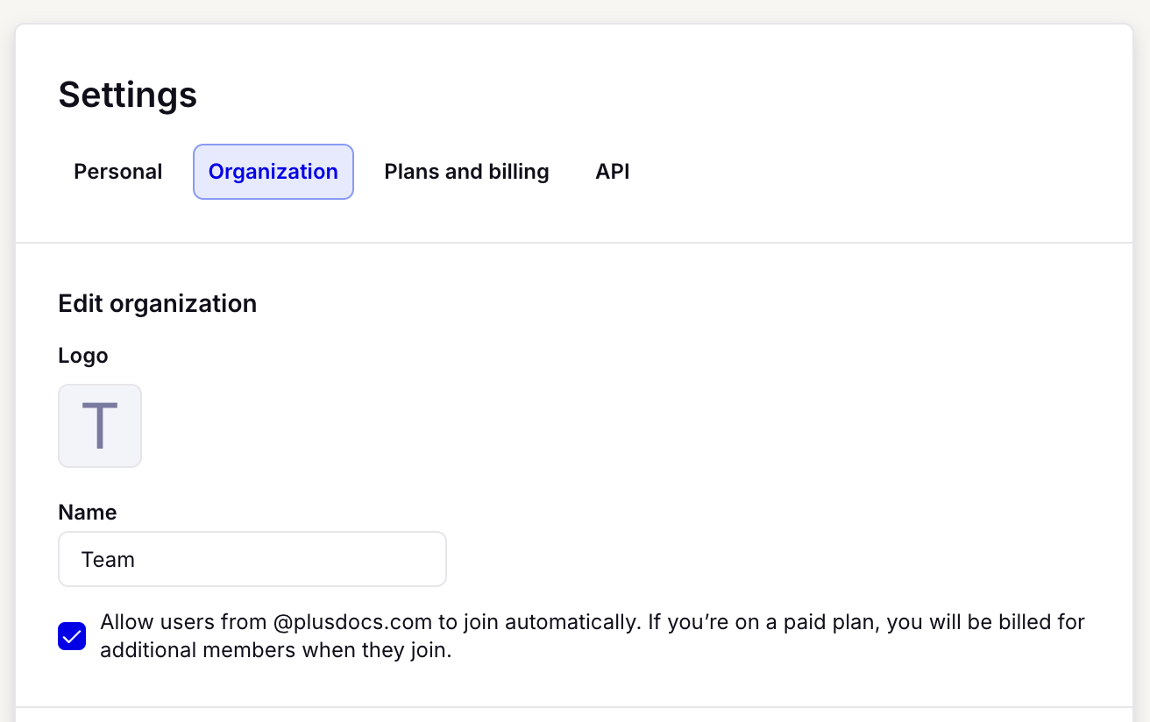Click the additional members when they join line

[x=275, y=651]
